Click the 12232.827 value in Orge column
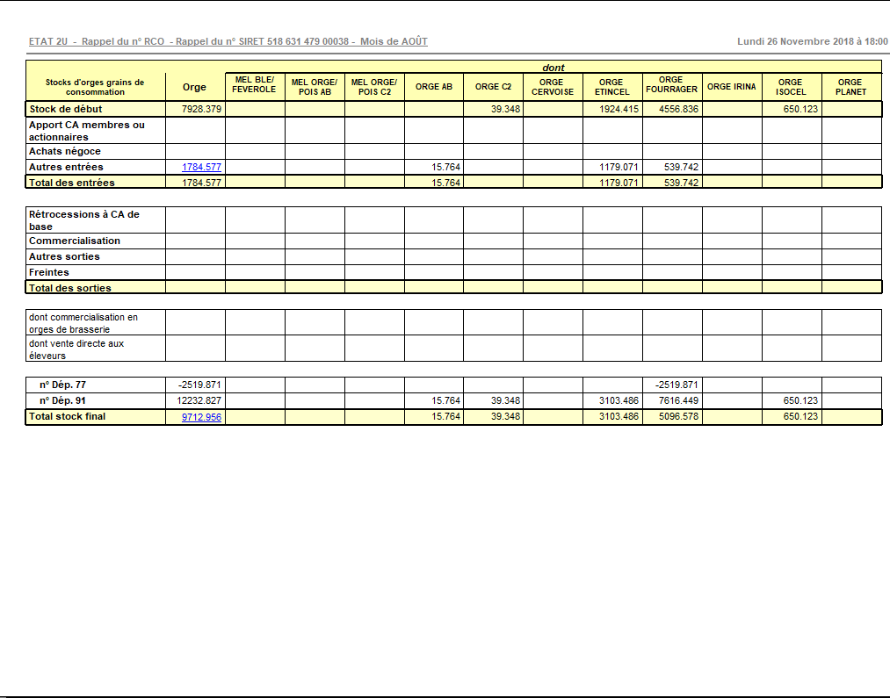 click(x=199, y=400)
